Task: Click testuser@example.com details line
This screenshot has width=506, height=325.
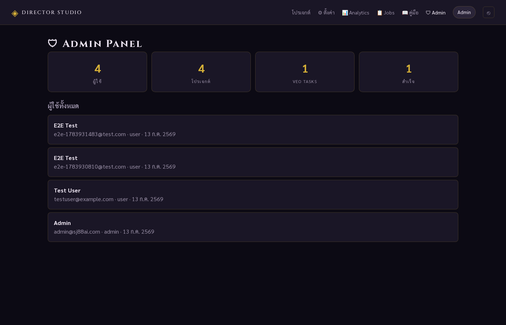Action: pyautogui.click(x=108, y=199)
